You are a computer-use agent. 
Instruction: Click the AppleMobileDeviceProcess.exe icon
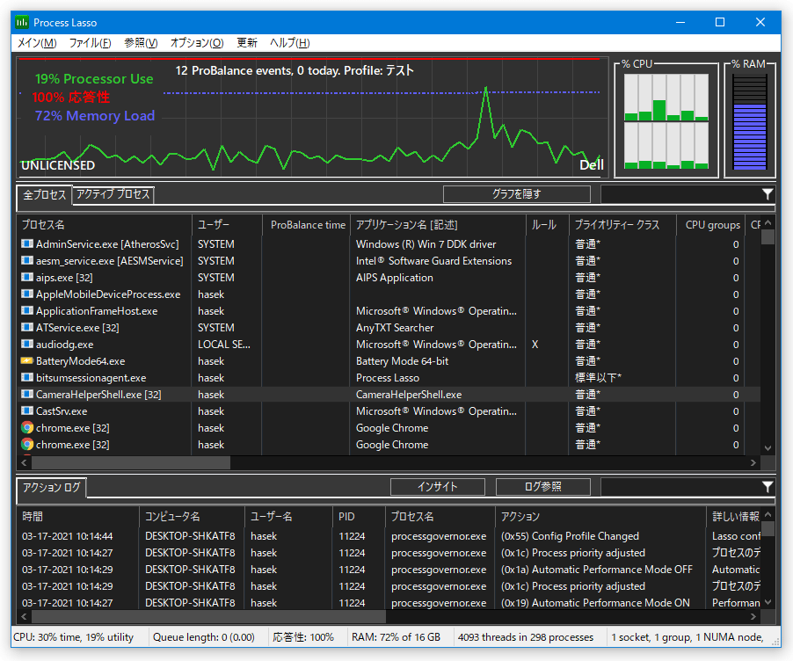[x=26, y=294]
